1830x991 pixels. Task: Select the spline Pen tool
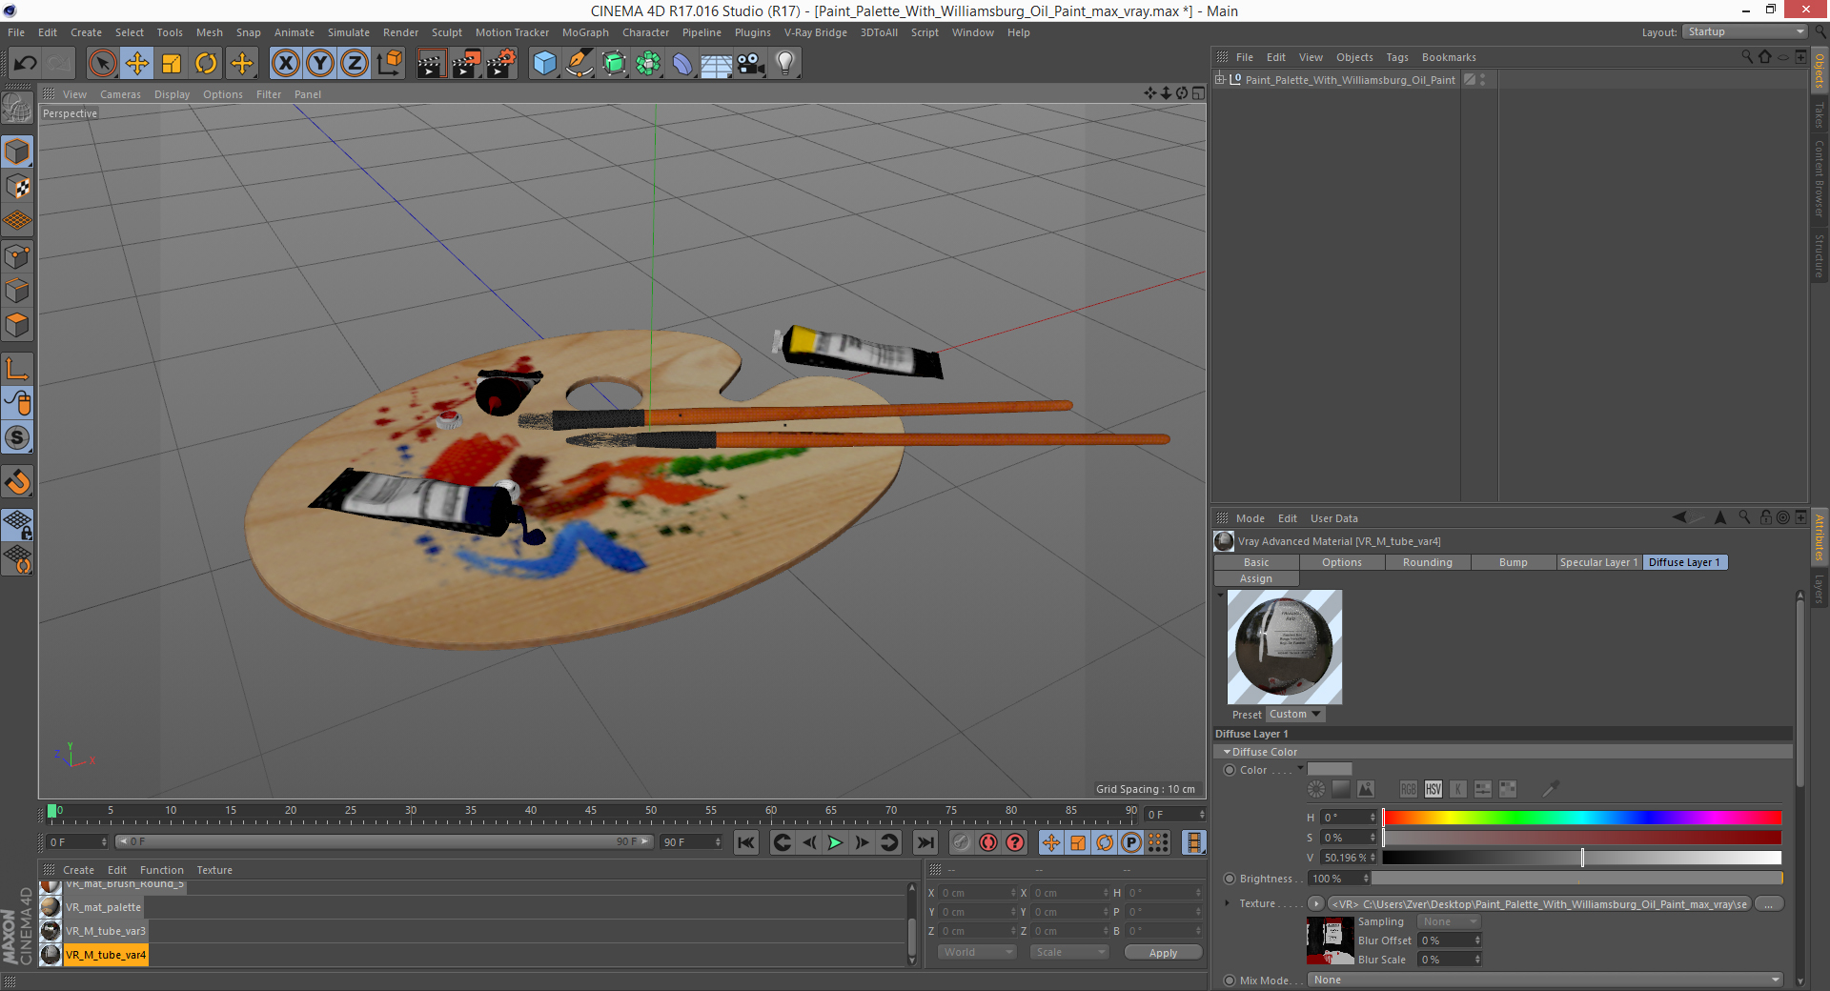point(579,64)
